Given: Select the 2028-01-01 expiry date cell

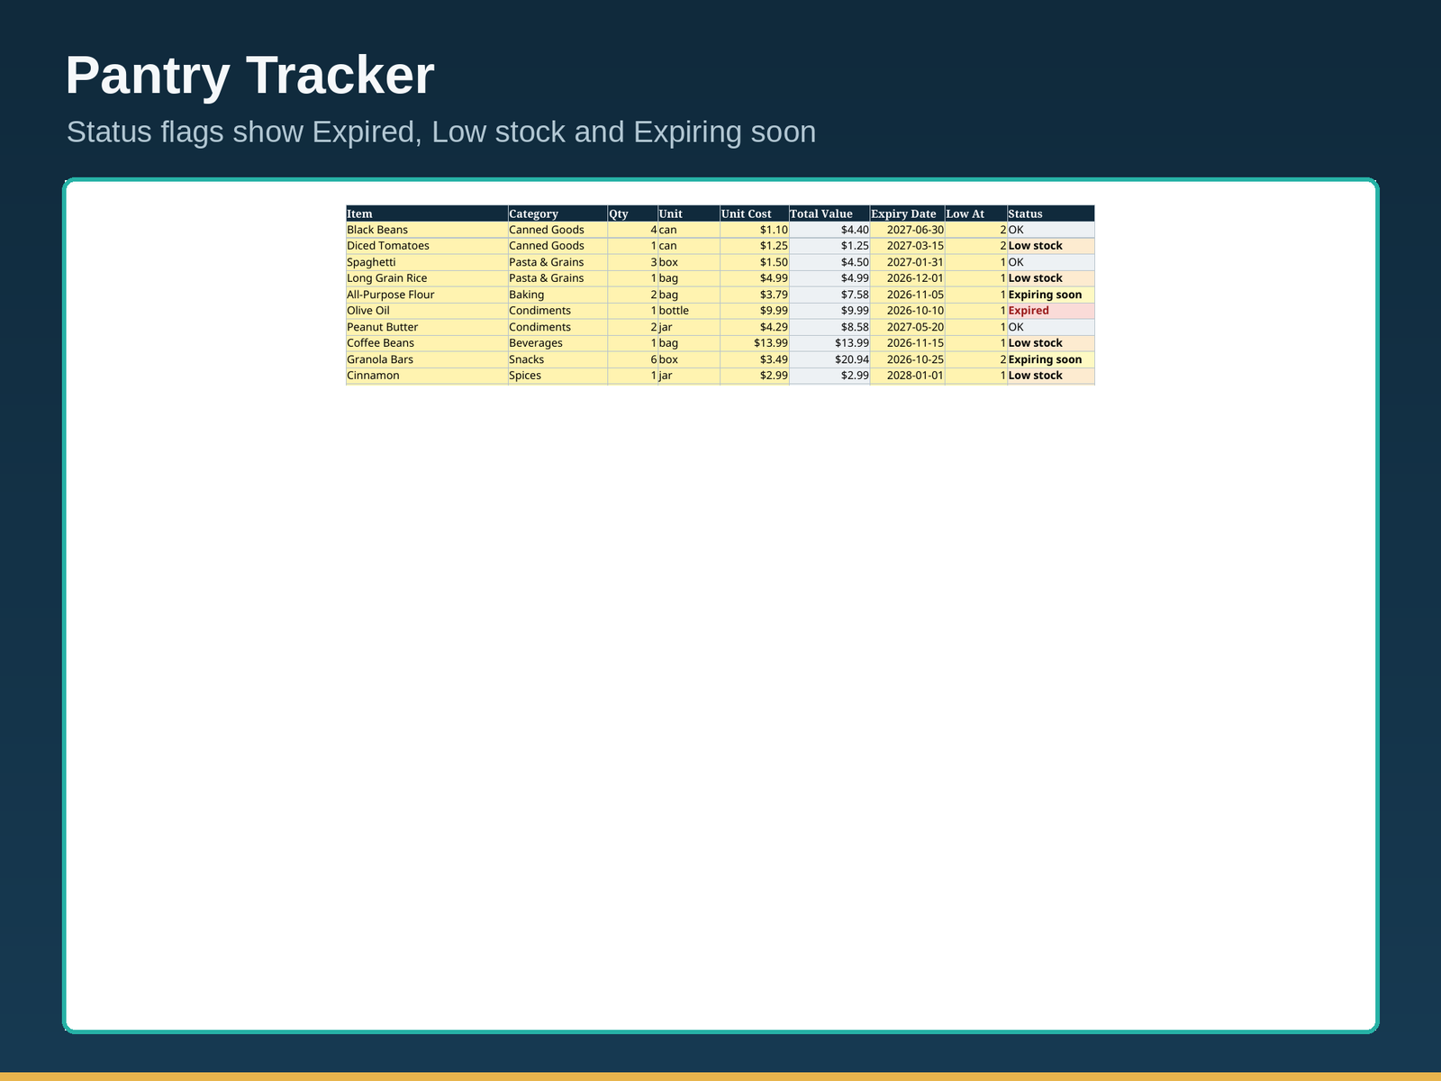Looking at the screenshot, I should [x=907, y=376].
